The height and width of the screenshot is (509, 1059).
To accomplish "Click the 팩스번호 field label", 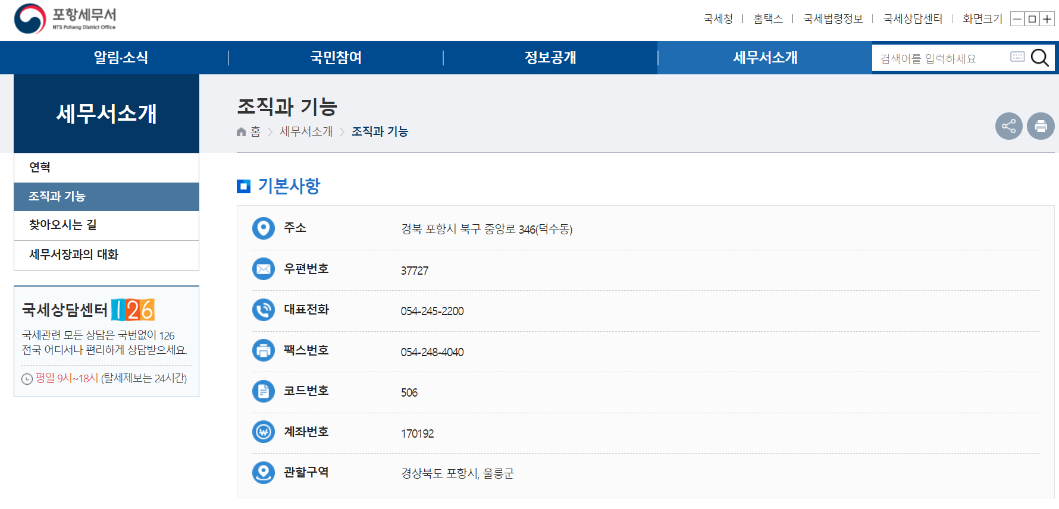I will point(306,350).
